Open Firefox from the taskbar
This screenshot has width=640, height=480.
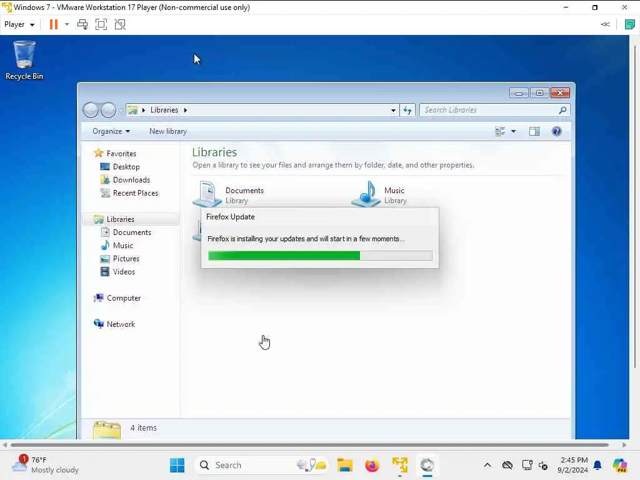tap(372, 465)
